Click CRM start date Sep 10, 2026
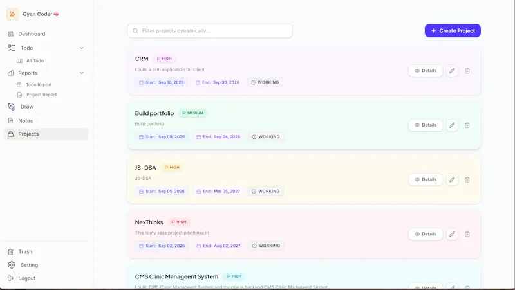 [162, 82]
